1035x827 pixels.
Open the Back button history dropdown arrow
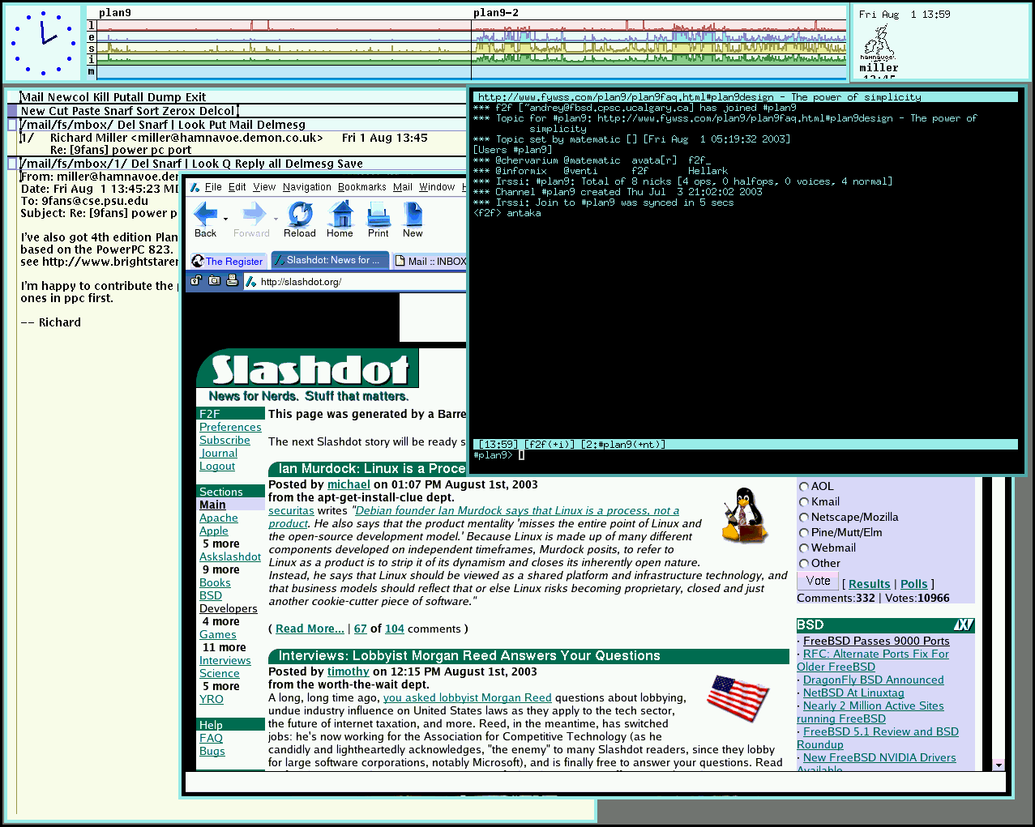point(225,219)
